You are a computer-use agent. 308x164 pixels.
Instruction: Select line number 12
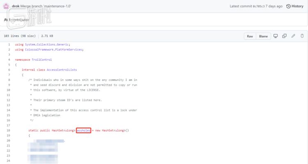8,100
